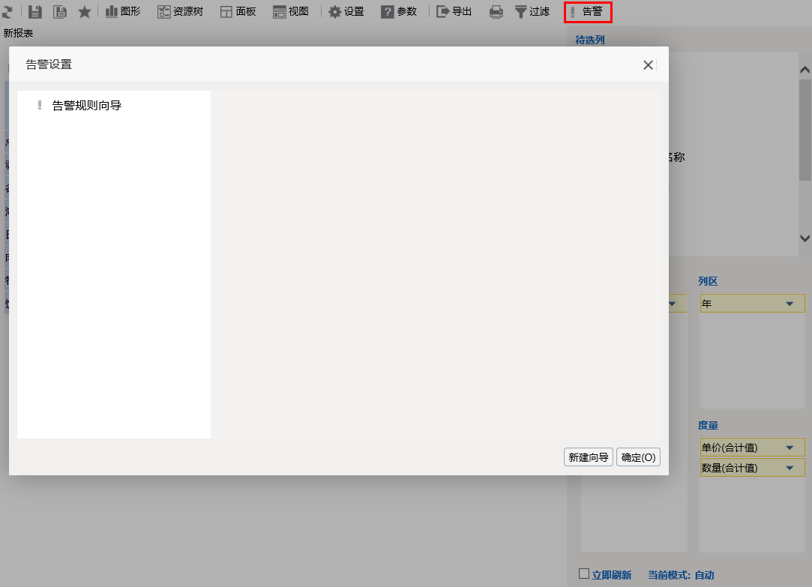Click the save-as copy icon
Screen dimensions: 812x587
[x=60, y=11]
